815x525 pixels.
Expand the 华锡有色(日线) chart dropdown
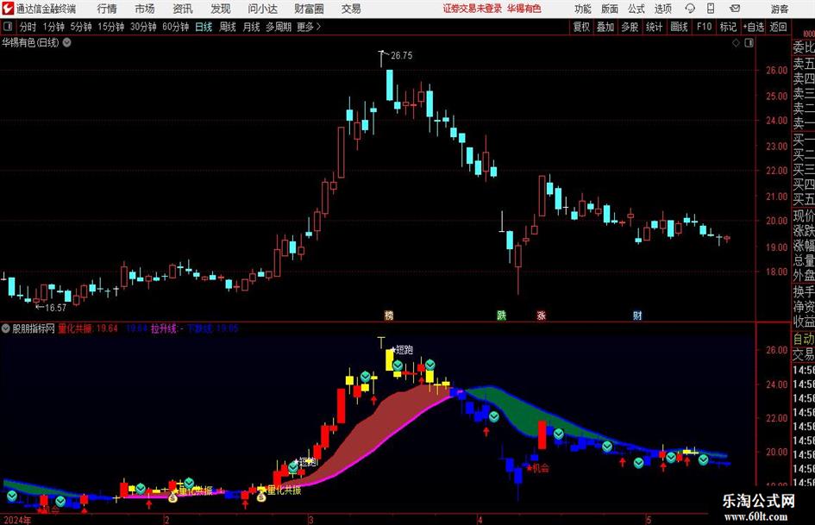click(67, 42)
